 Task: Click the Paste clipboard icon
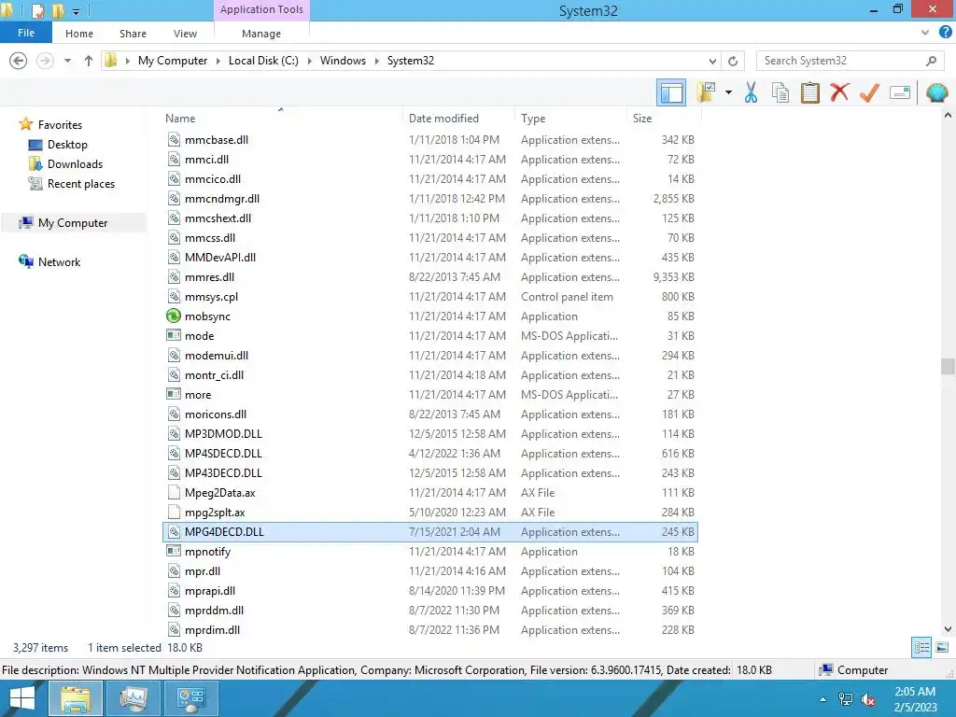[809, 92]
